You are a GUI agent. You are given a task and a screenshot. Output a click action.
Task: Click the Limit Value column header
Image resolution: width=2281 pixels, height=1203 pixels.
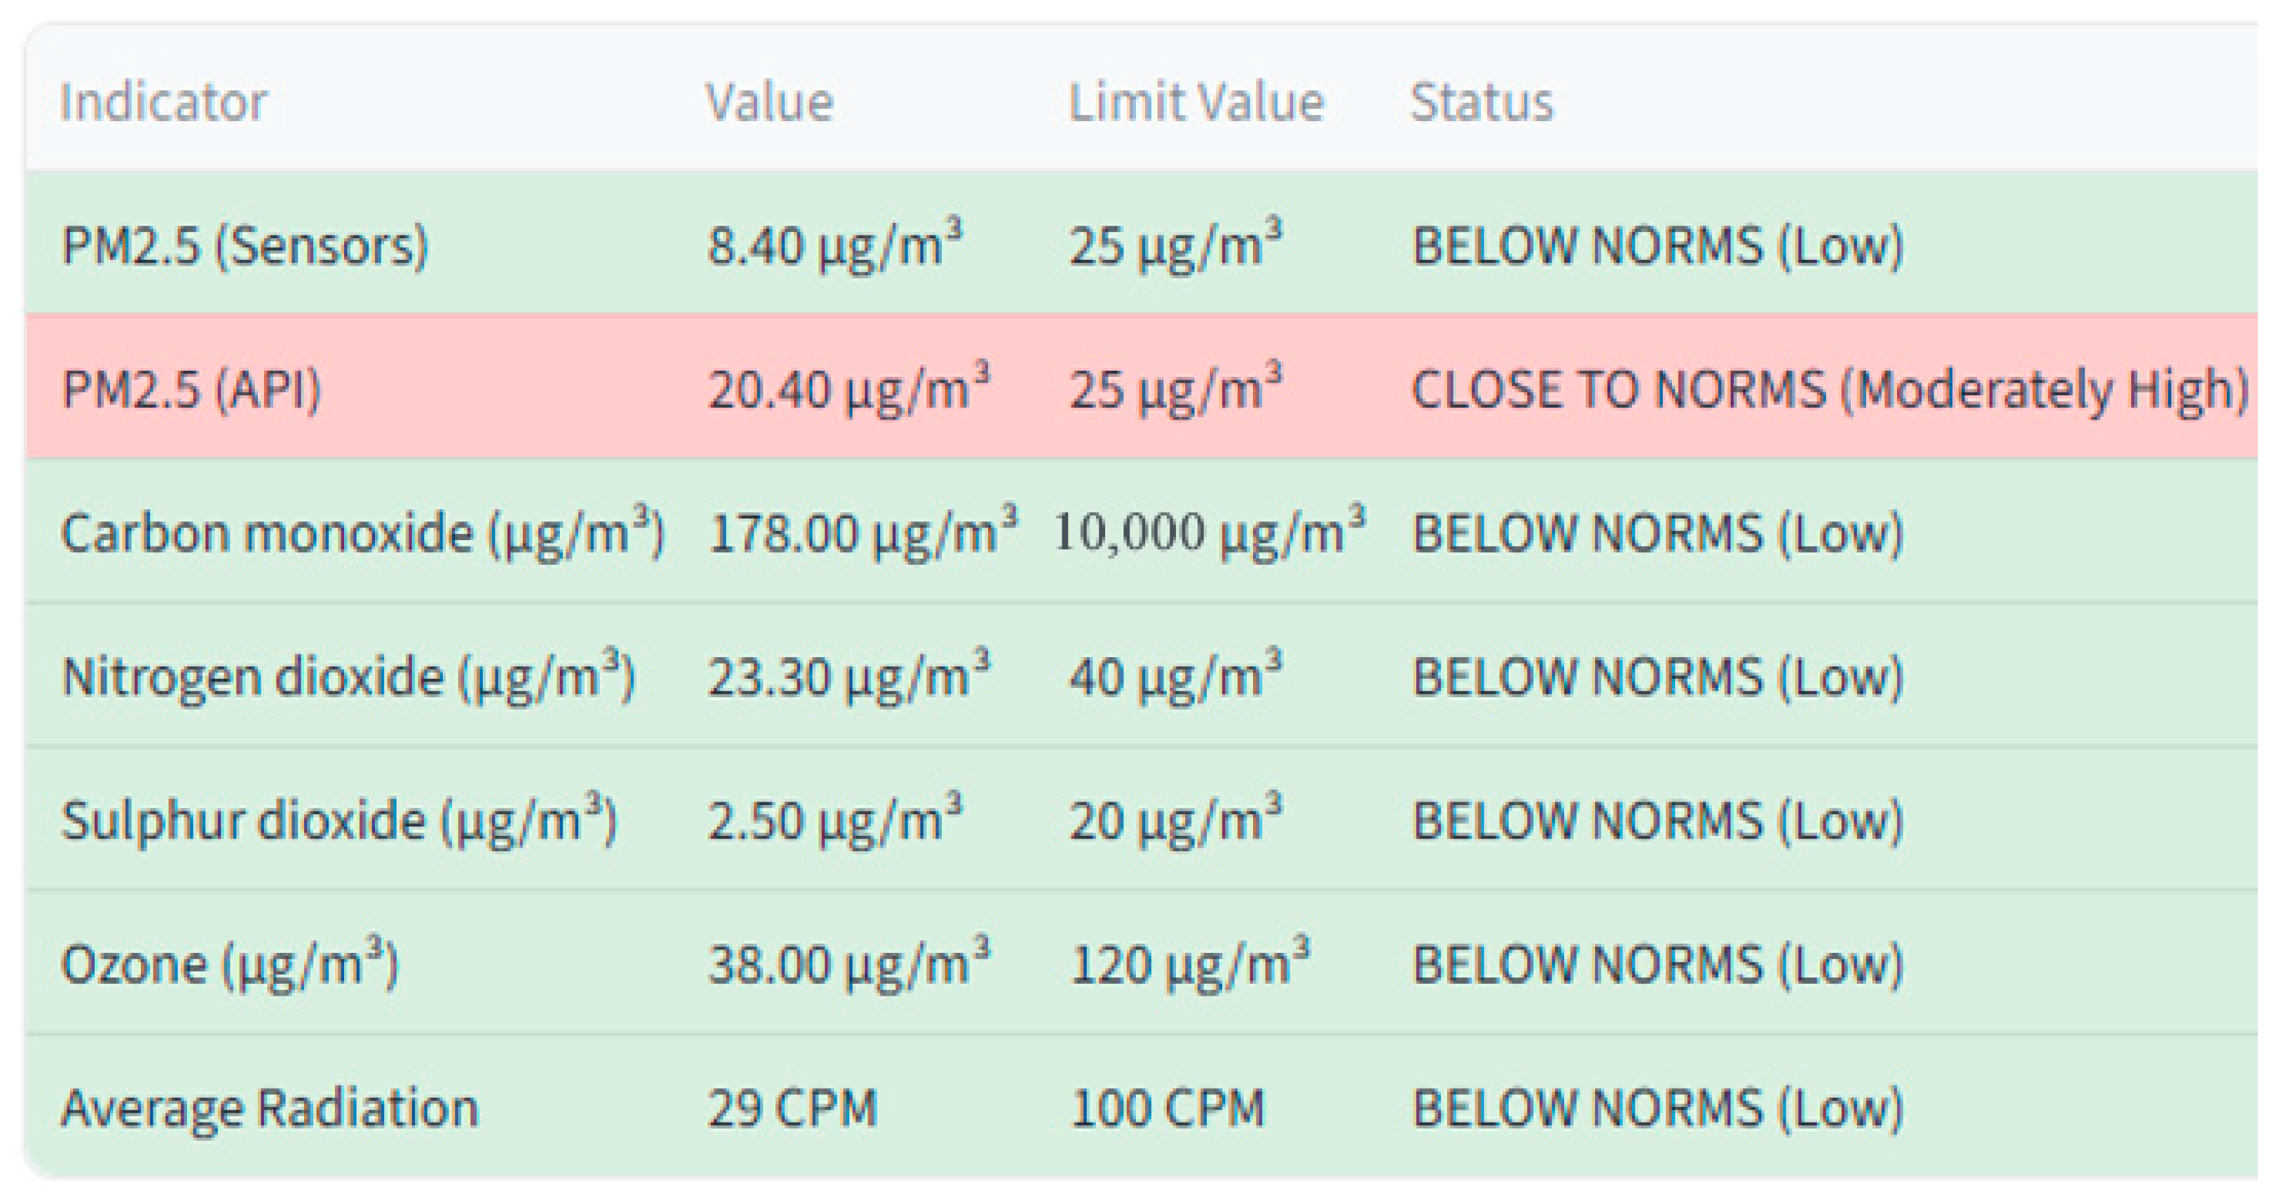point(1196,102)
